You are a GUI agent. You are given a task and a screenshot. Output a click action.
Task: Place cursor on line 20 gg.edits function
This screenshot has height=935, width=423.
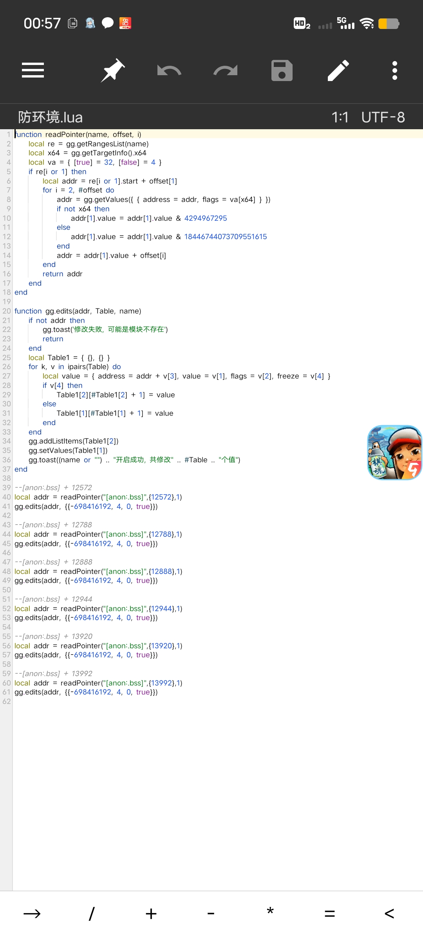tap(78, 311)
